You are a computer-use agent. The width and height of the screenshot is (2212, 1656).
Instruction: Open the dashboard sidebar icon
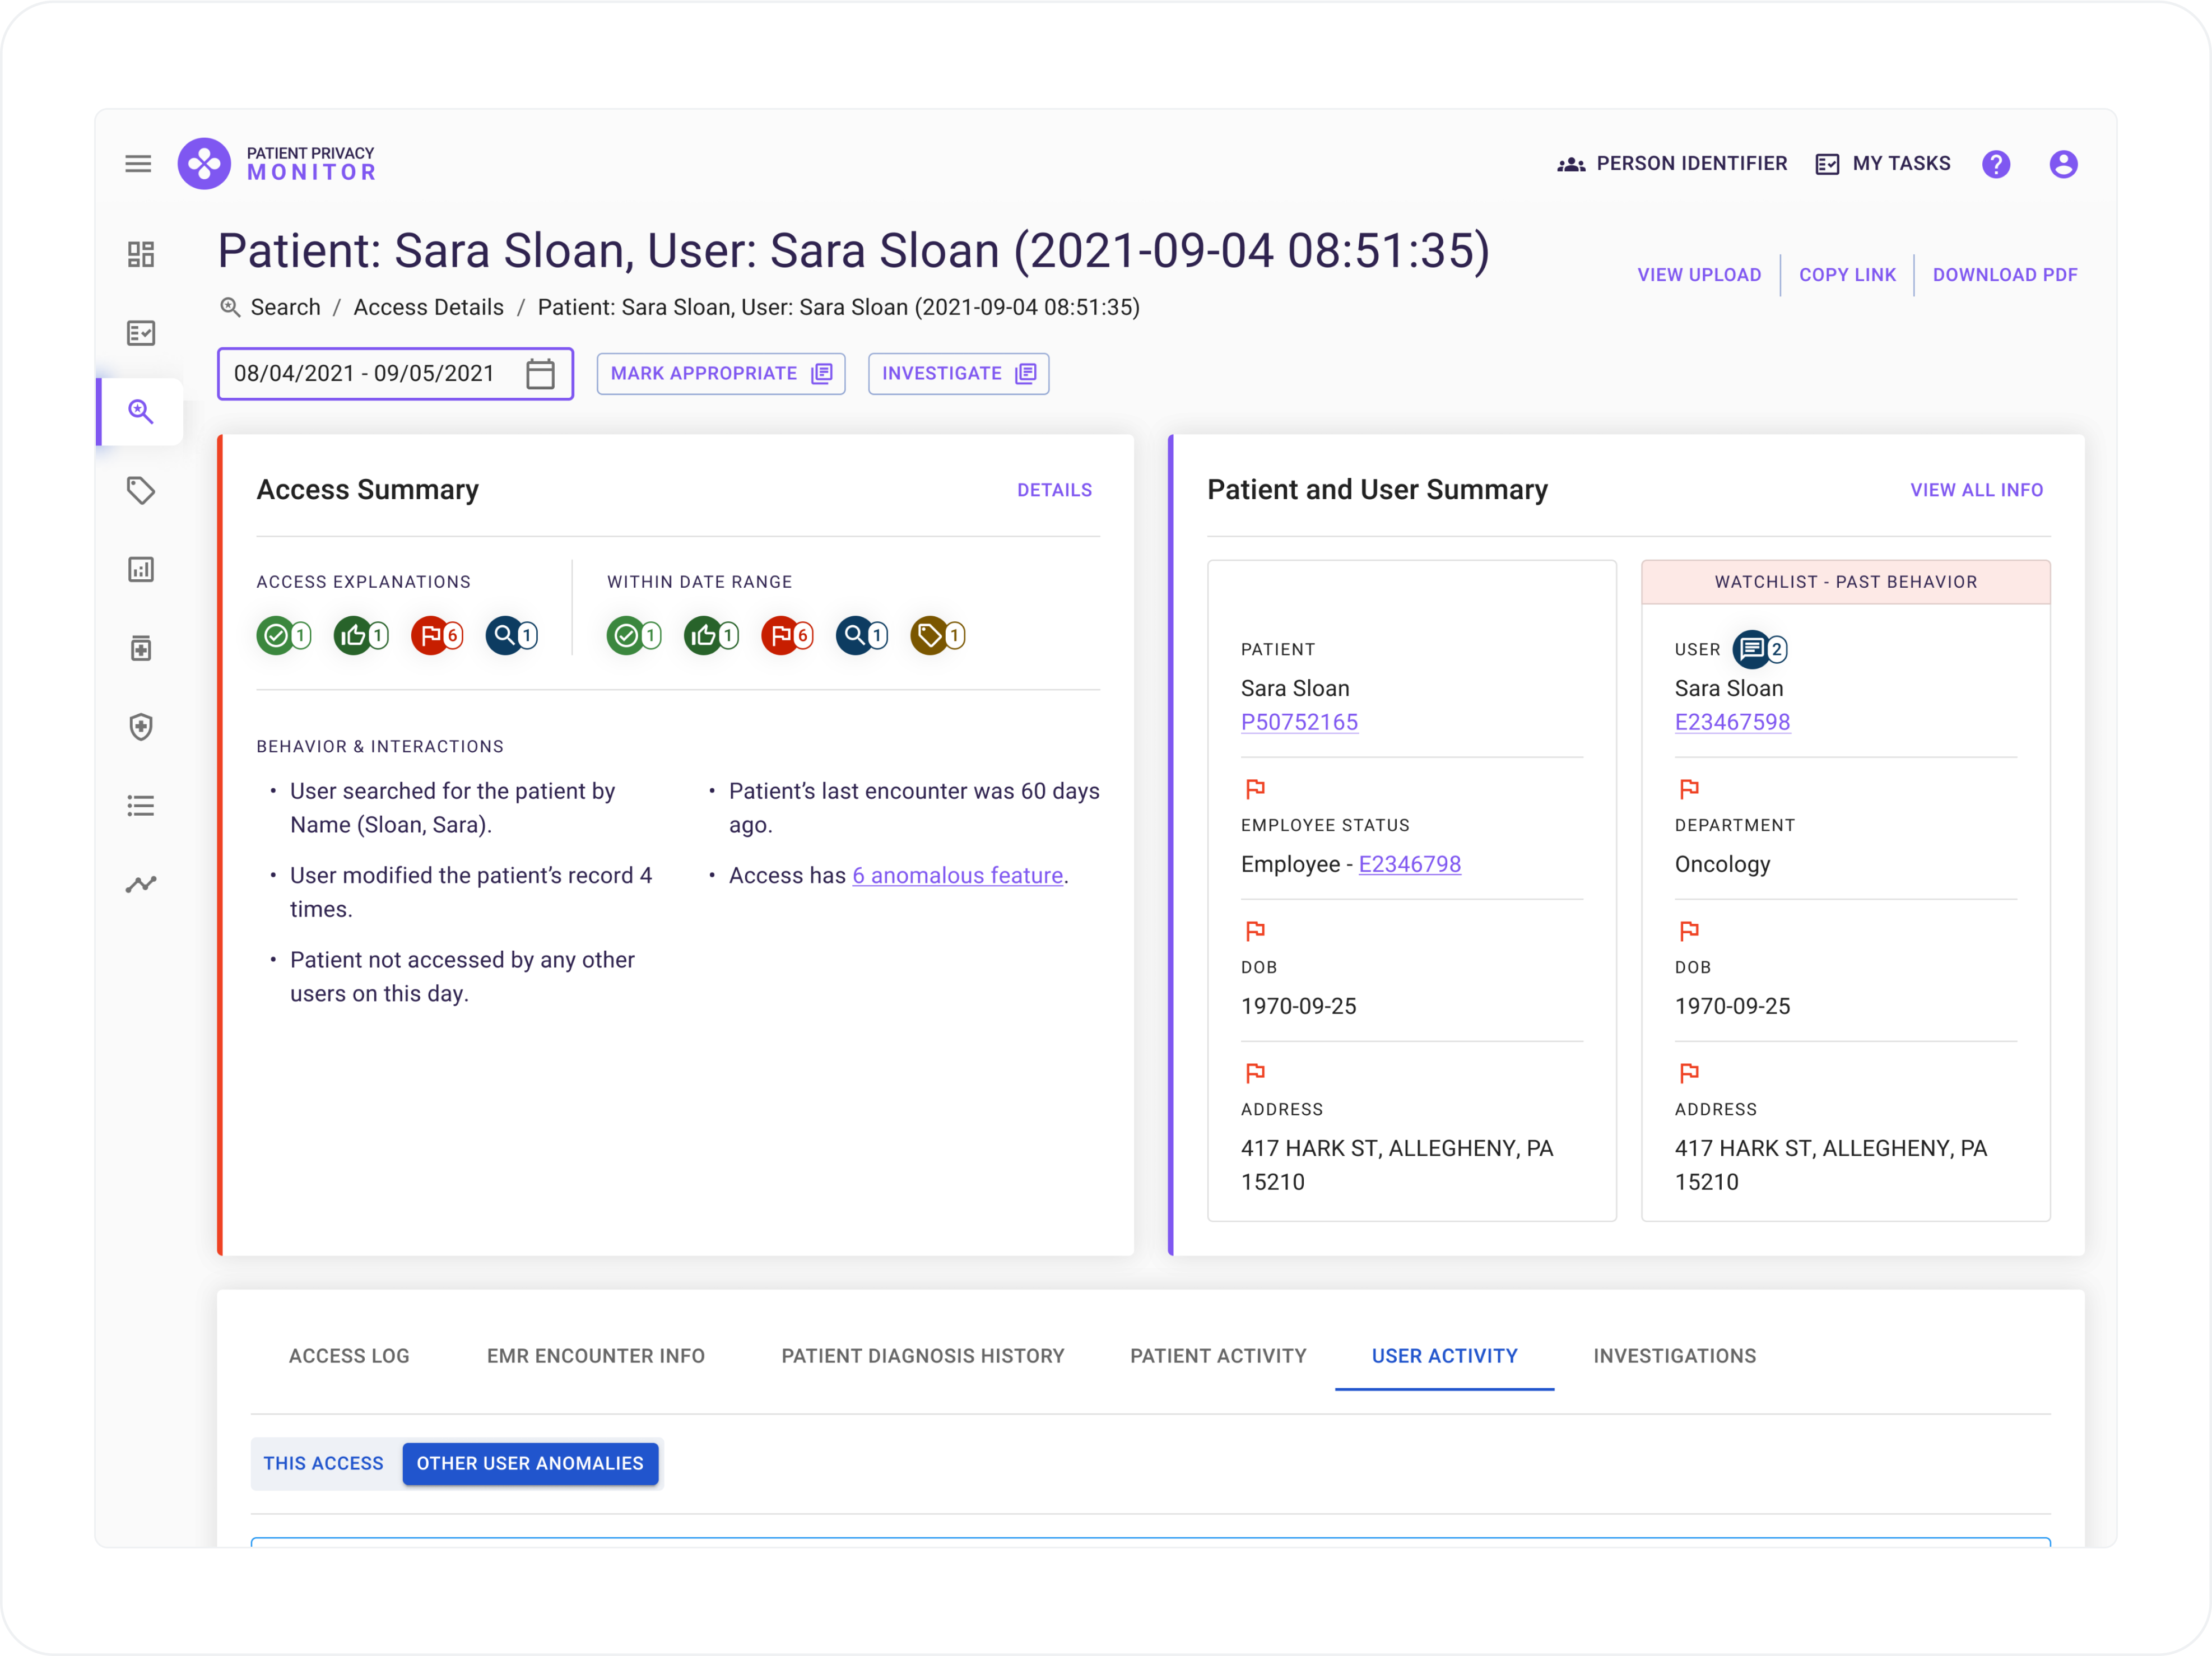pos(141,254)
